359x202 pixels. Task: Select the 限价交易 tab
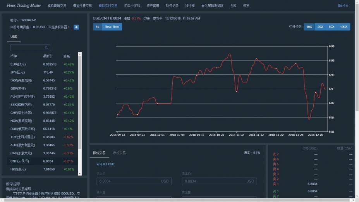(x=100, y=153)
